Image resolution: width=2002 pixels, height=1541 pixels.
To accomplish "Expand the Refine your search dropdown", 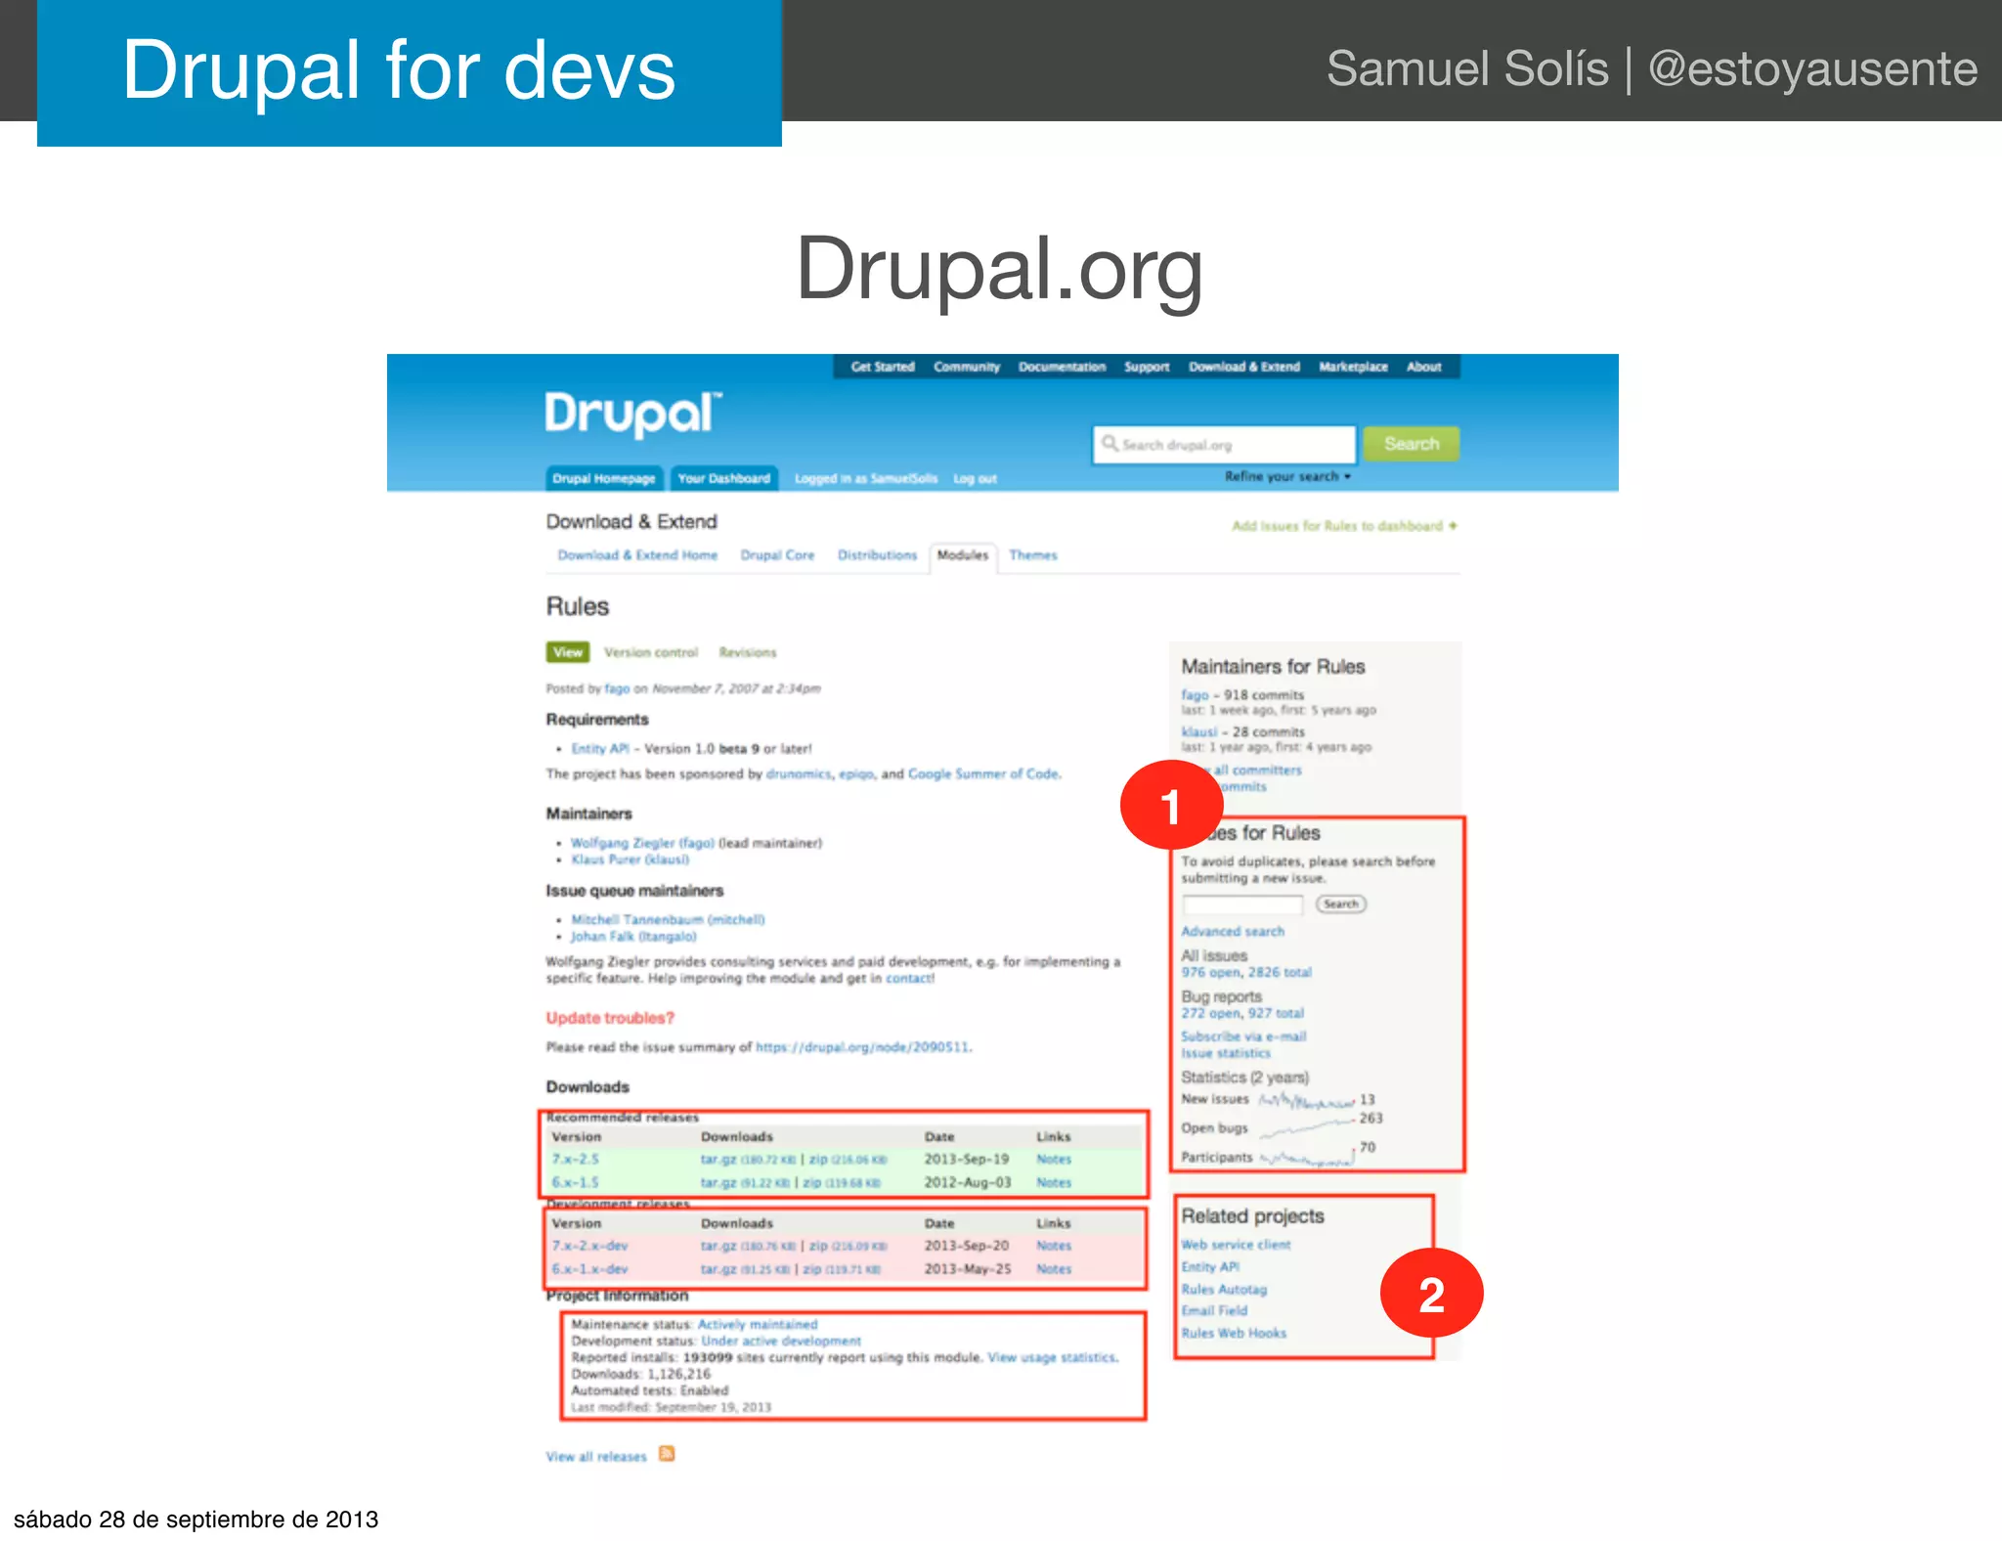I will [x=1287, y=476].
